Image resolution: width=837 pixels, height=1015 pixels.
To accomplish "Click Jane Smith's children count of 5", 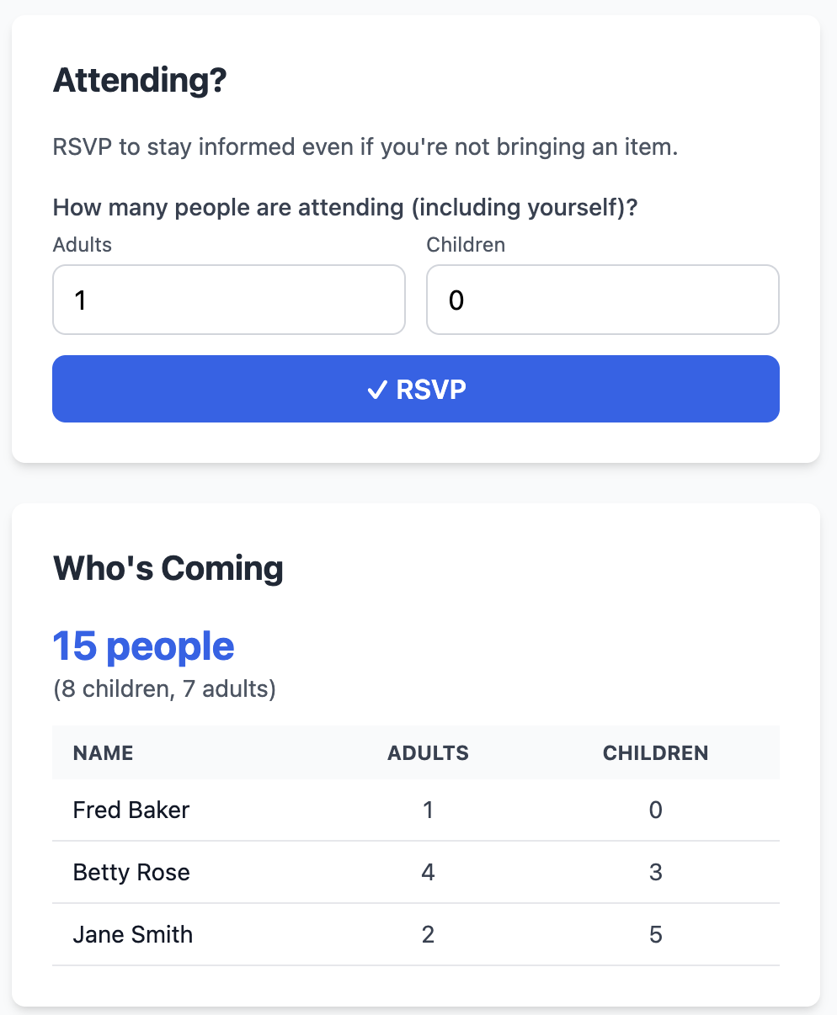I will coord(655,934).
